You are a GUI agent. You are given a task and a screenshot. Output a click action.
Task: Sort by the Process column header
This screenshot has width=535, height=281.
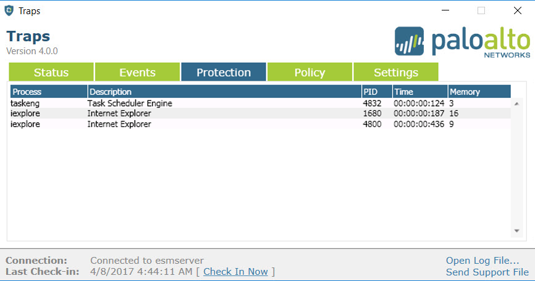(x=49, y=92)
